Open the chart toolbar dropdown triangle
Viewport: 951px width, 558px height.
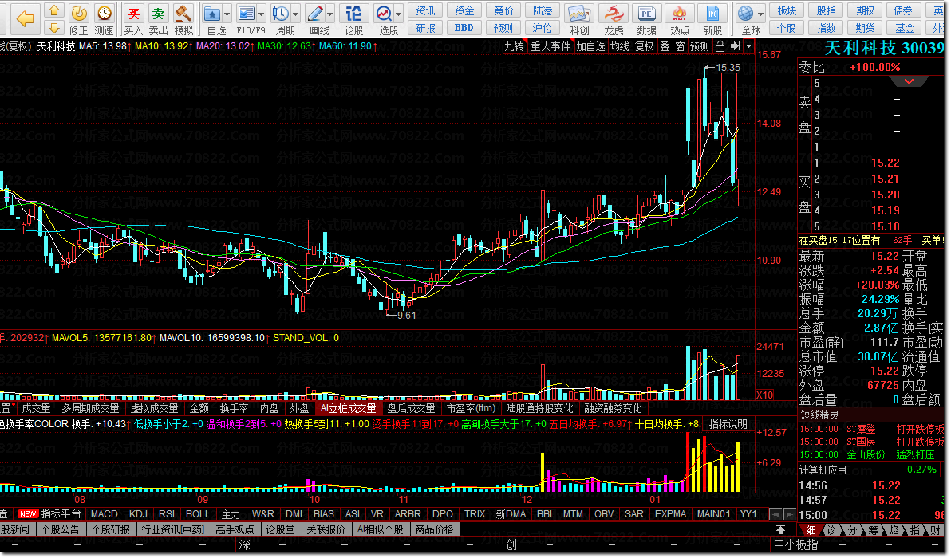point(748,47)
